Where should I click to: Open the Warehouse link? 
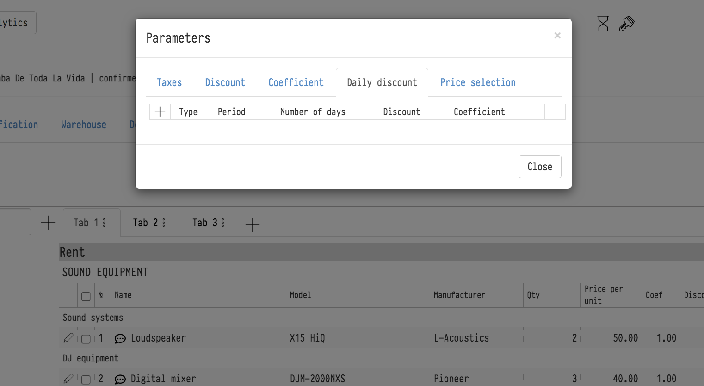point(84,125)
